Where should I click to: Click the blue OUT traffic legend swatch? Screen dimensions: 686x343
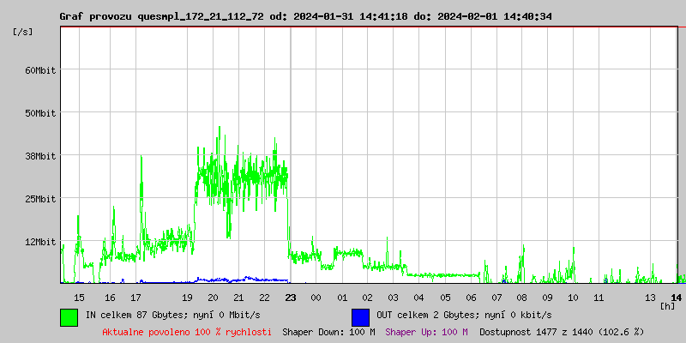pos(360,316)
